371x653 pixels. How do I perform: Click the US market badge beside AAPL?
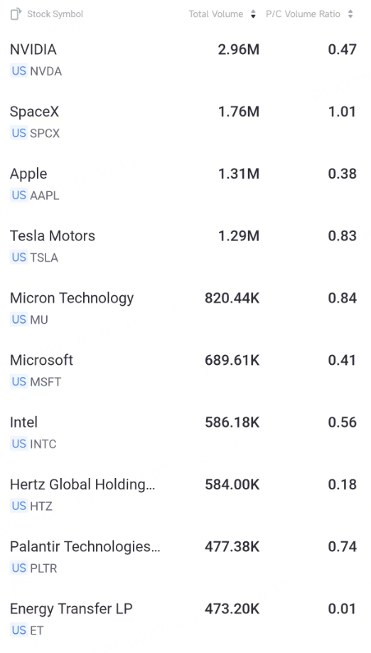19,195
